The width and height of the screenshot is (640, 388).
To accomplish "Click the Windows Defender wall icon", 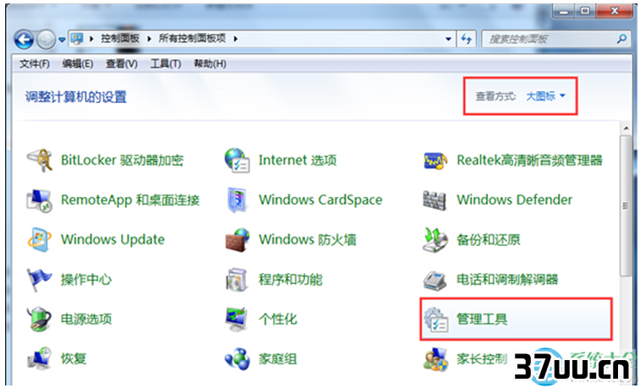I will pos(435,199).
